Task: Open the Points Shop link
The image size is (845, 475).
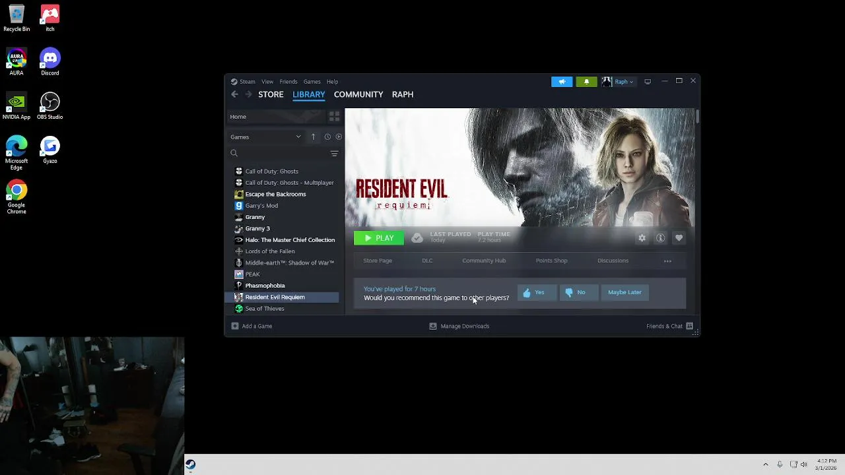Action: pos(551,261)
